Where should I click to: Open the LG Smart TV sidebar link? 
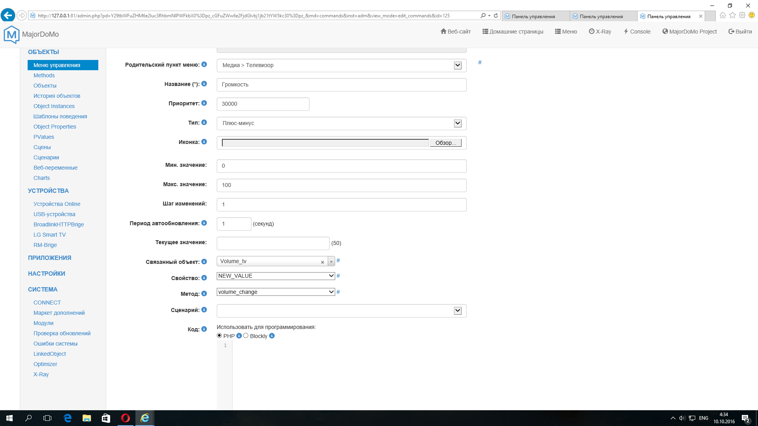click(x=50, y=235)
